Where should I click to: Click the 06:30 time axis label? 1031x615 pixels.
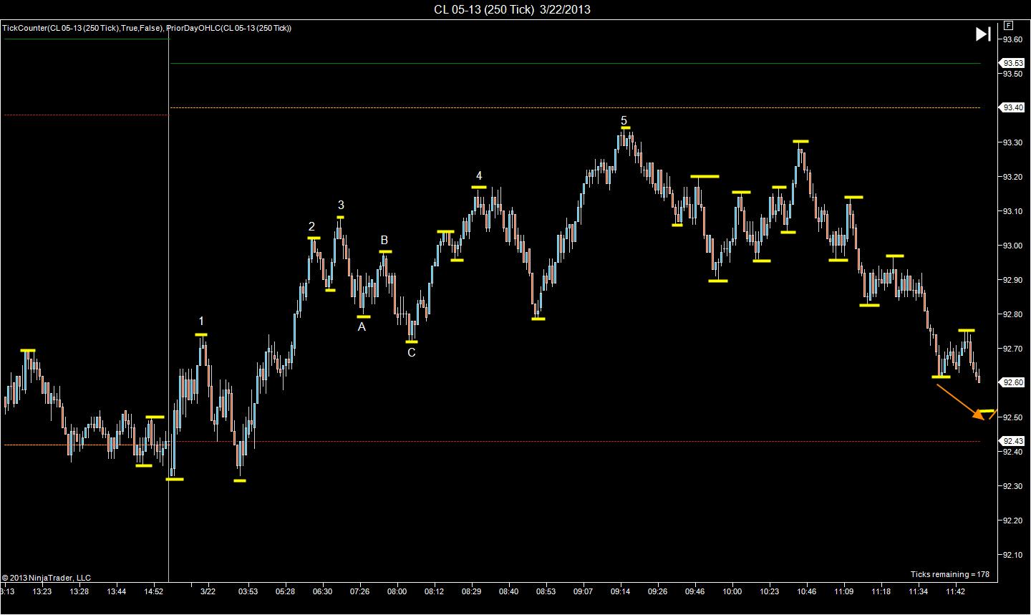tap(322, 591)
